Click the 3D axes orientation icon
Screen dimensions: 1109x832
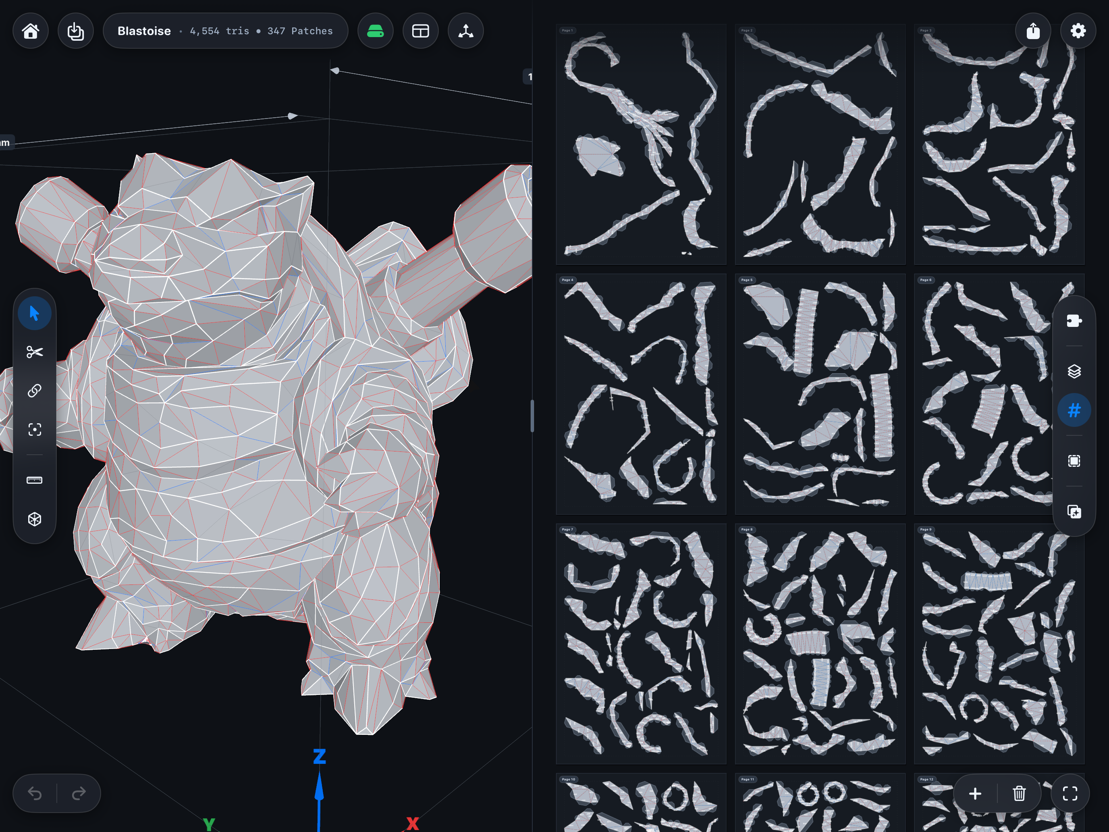[466, 31]
